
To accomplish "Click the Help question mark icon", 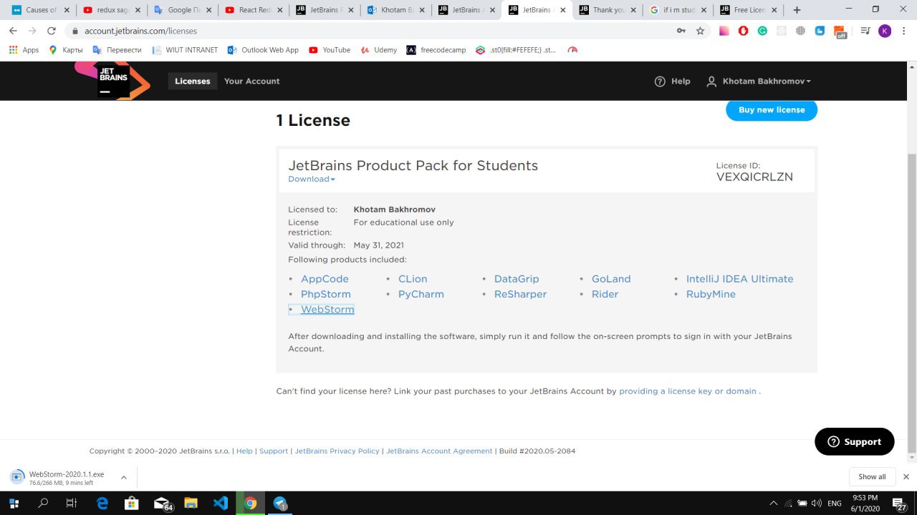I will tap(660, 82).
